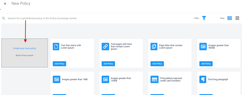
Task: Select 'Page titles that contain Lorem ipsum' title
Action: 171,46
